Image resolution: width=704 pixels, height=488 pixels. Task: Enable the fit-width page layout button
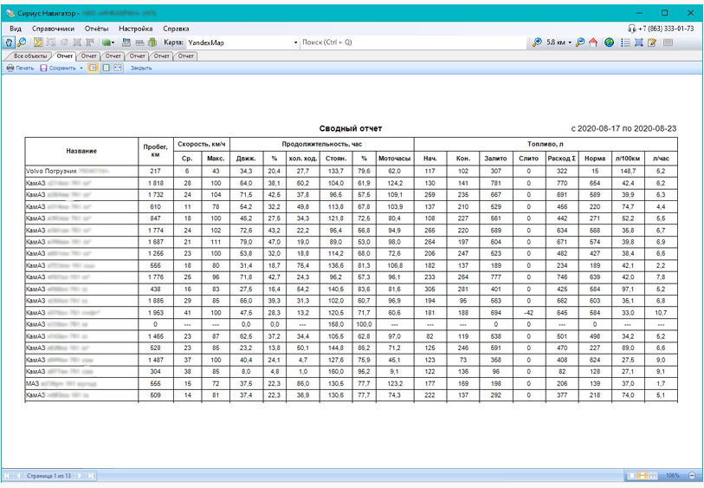[x=117, y=67]
